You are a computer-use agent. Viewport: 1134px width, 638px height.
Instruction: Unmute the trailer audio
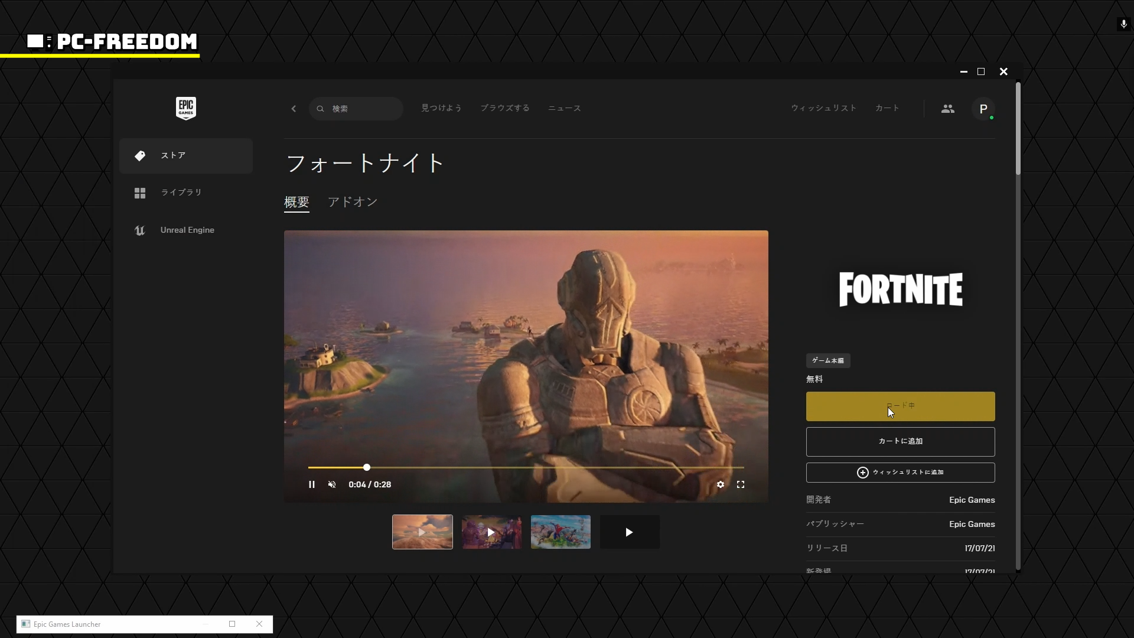[332, 484]
